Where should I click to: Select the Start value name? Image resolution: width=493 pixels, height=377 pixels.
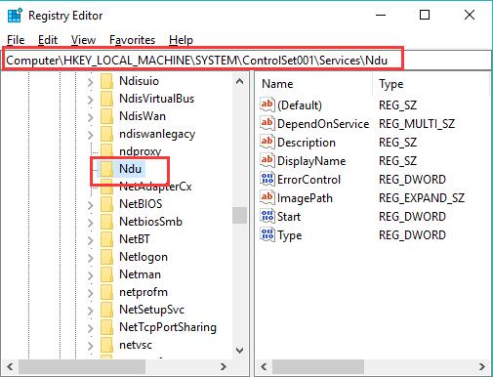tap(289, 217)
